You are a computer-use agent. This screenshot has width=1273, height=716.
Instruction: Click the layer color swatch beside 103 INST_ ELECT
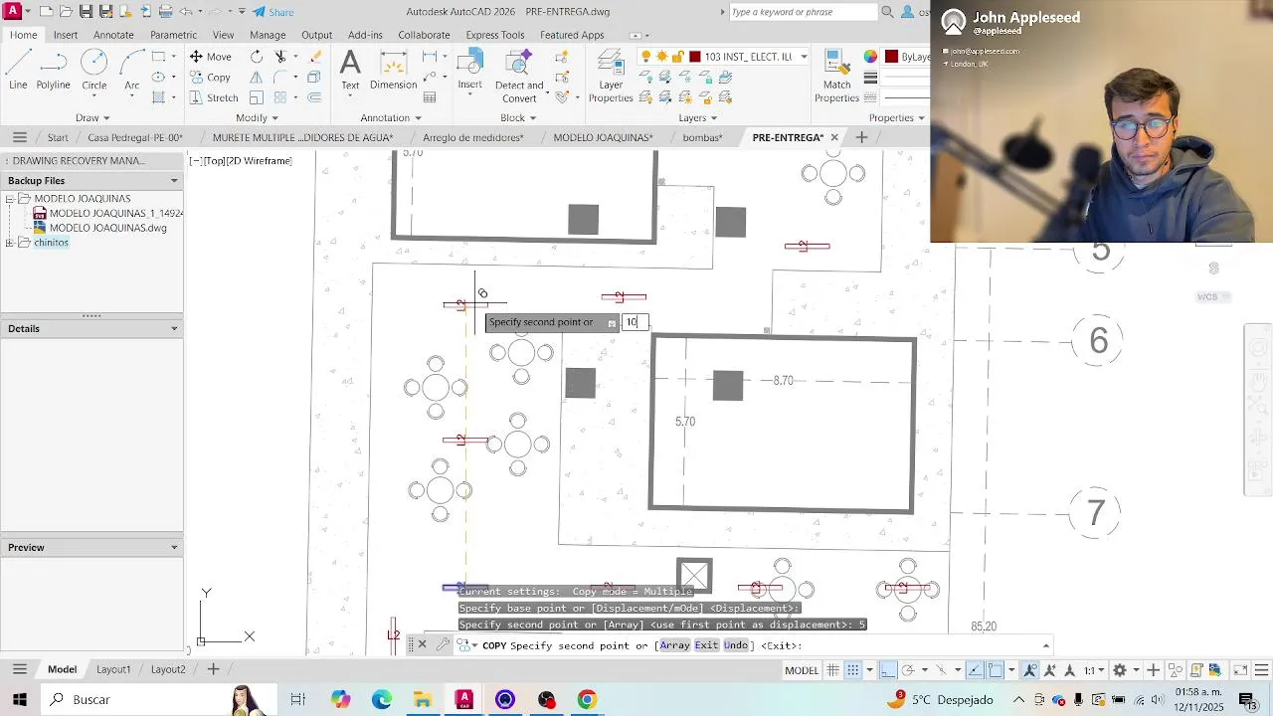(694, 57)
